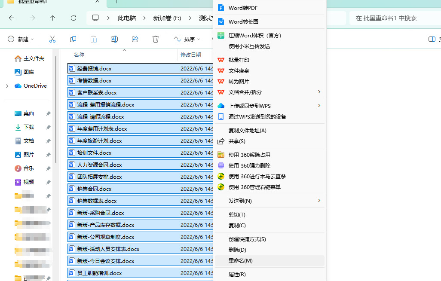Click the 在 批量重命名1 中搜索 box
The height and width of the screenshot is (281, 441).
coord(395,18)
